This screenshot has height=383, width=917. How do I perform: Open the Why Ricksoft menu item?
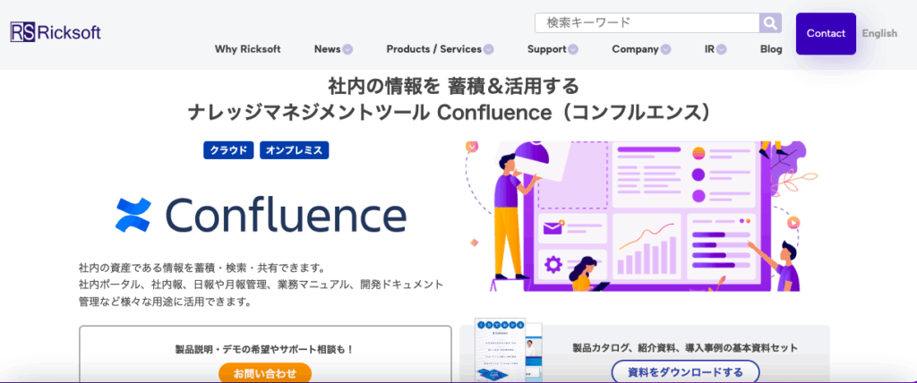247,49
